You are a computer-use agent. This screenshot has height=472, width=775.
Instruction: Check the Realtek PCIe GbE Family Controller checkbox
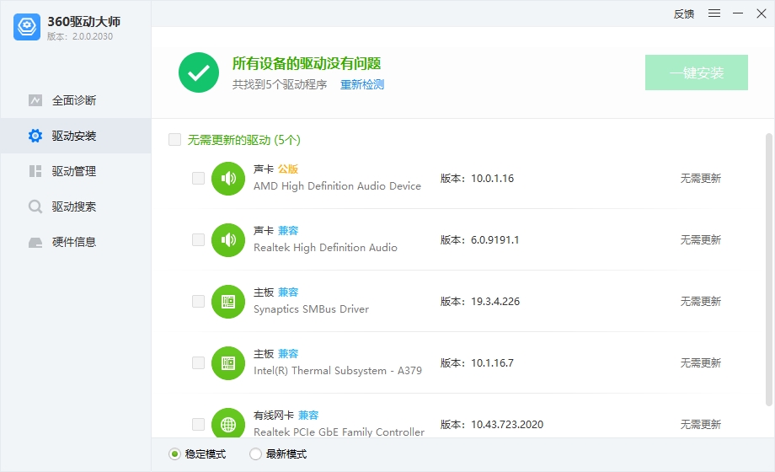[x=198, y=425]
